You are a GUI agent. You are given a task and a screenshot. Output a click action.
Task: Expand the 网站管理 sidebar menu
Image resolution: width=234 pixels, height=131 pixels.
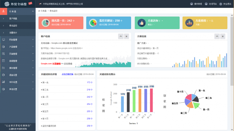point(18,40)
